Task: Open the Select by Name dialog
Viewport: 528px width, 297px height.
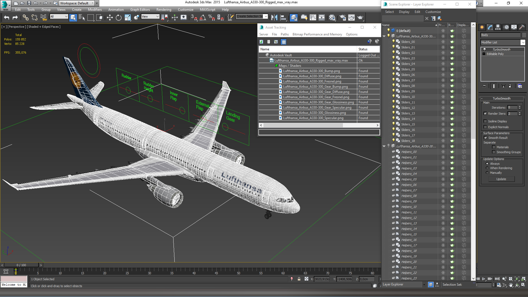Action: [82, 18]
